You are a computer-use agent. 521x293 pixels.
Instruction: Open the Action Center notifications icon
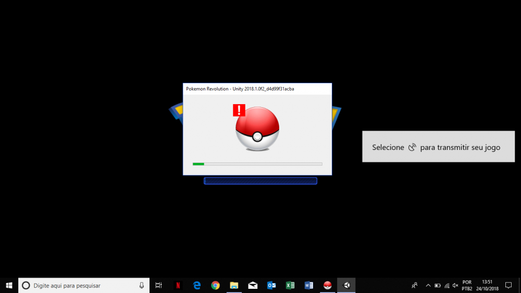508,285
